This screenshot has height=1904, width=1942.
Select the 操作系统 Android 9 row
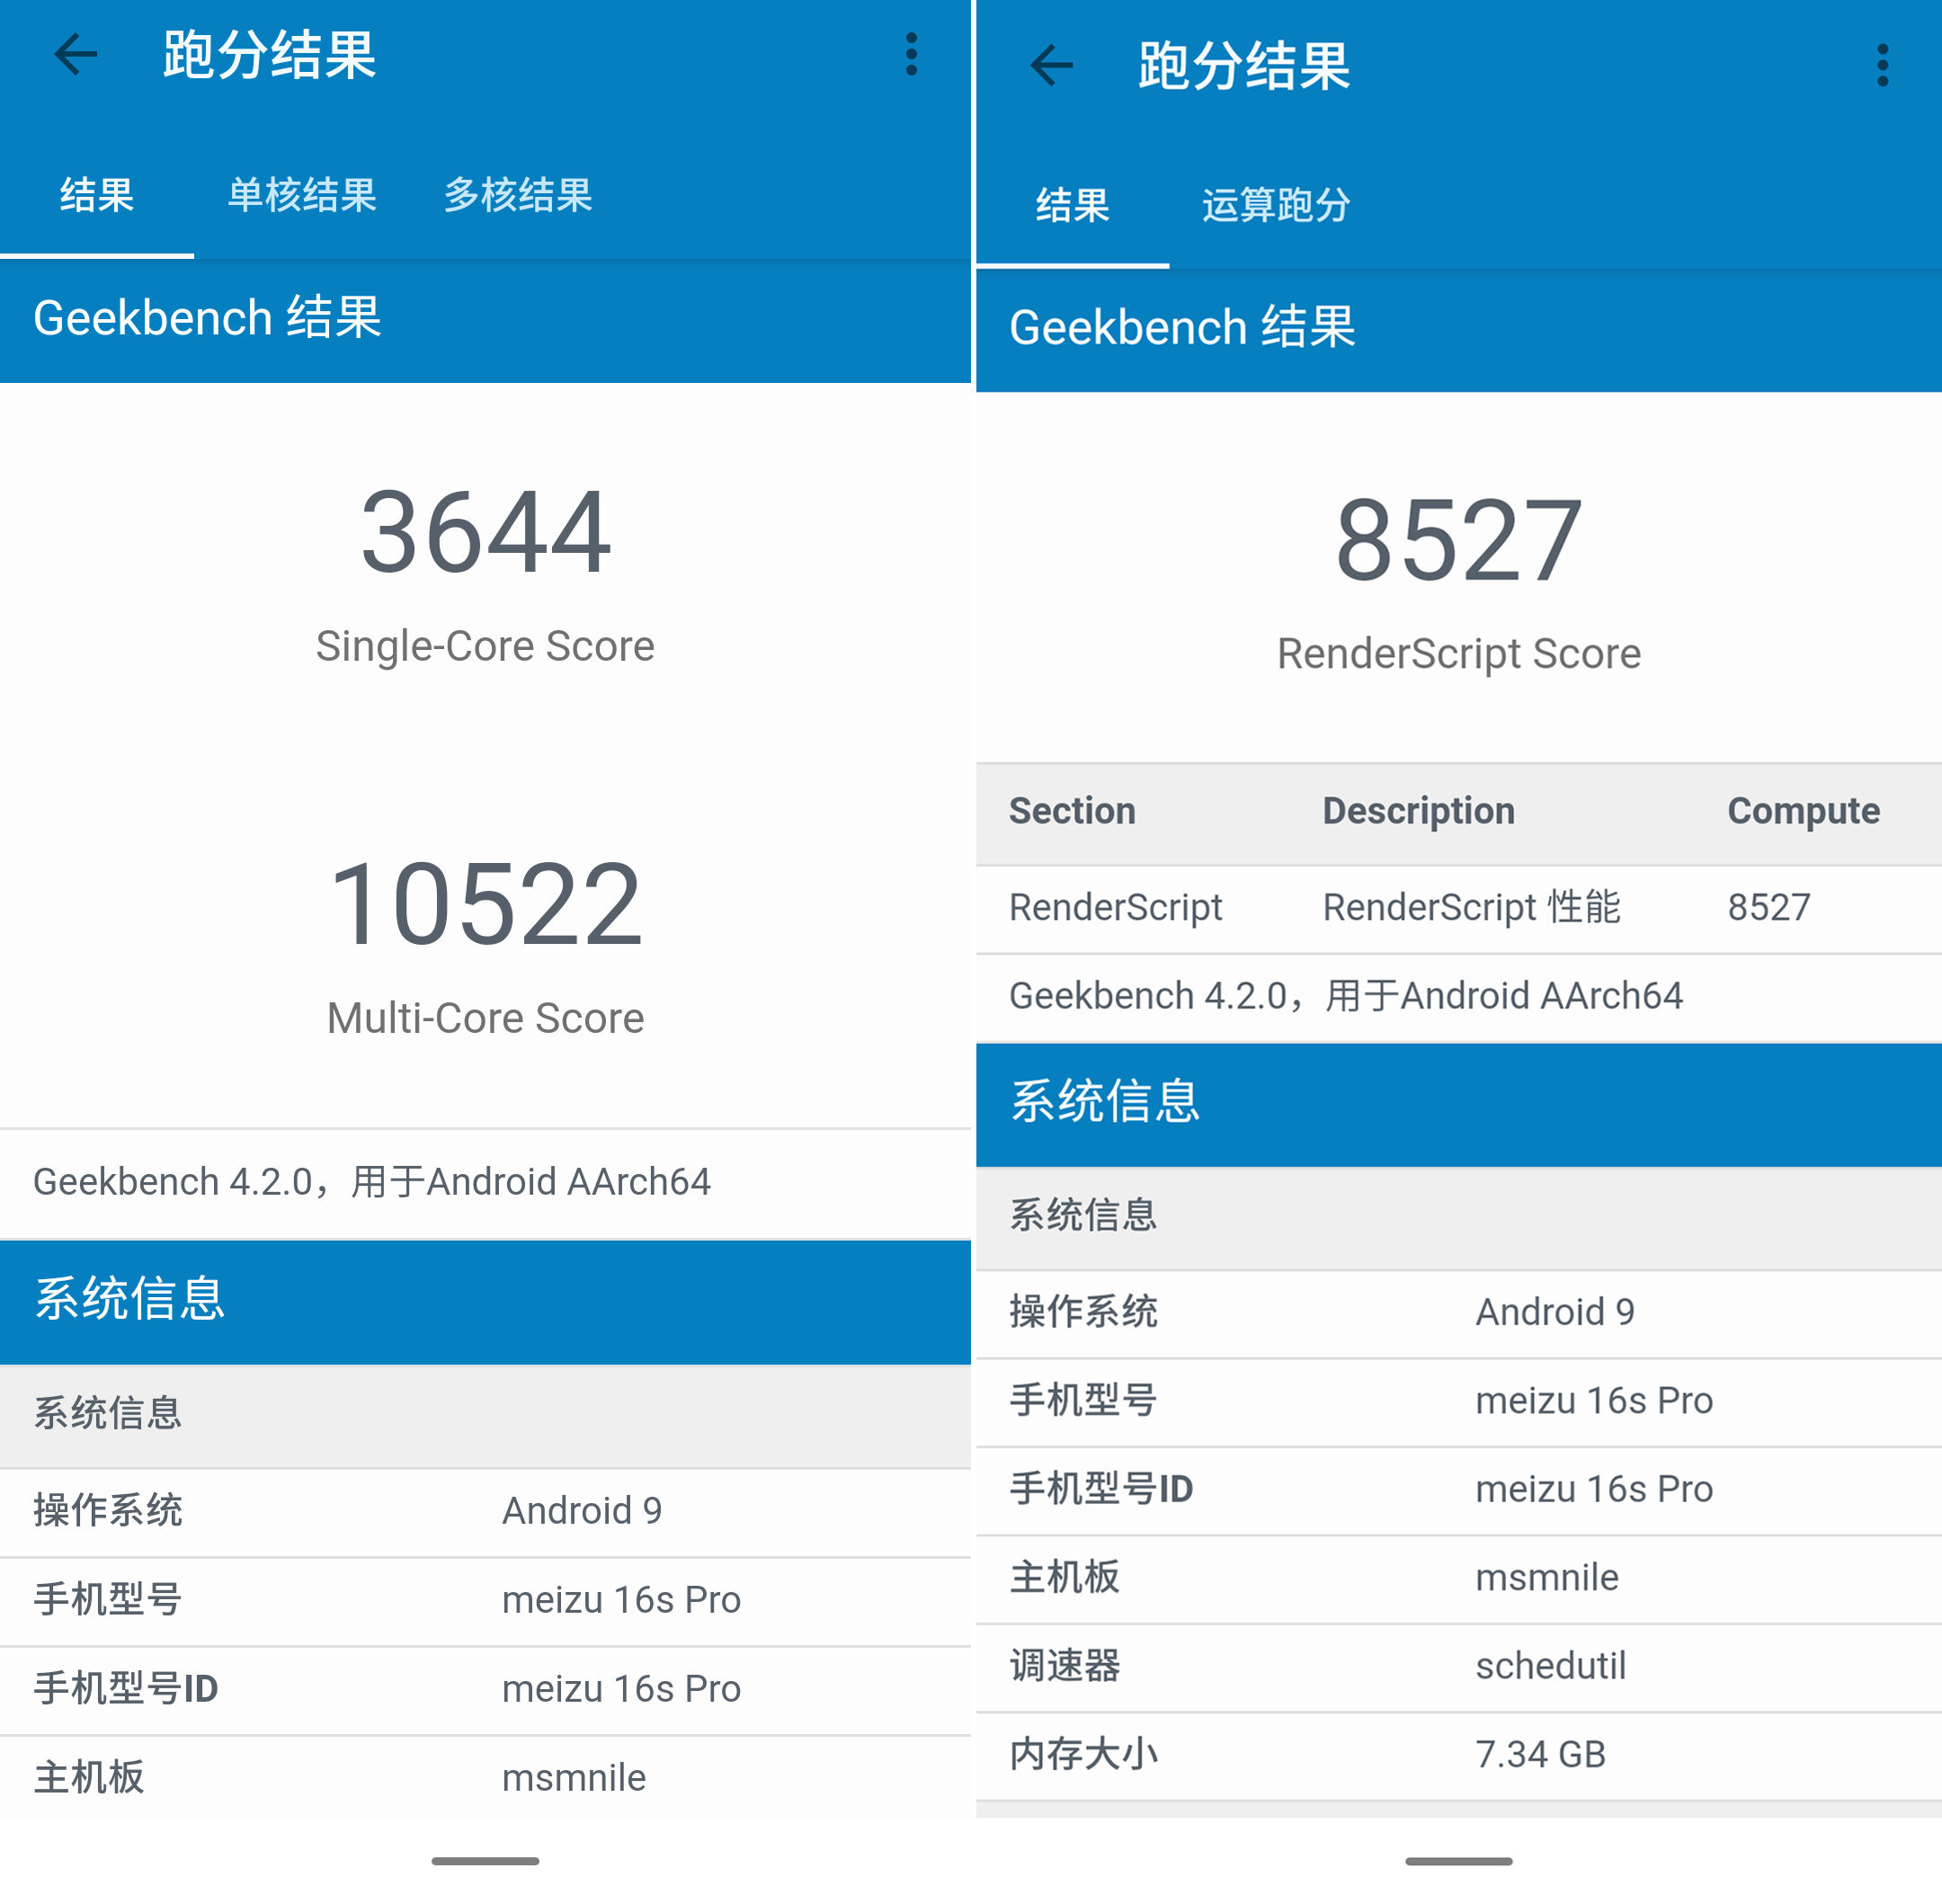click(485, 1511)
